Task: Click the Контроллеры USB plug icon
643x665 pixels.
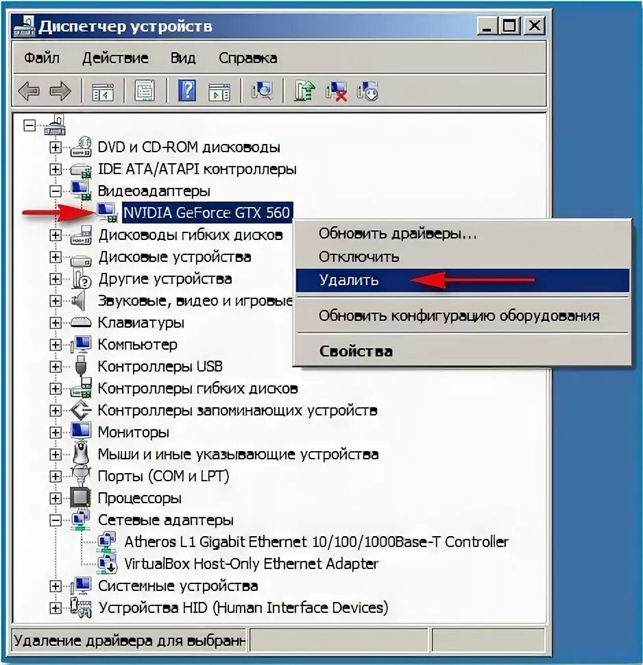Action: tap(81, 365)
